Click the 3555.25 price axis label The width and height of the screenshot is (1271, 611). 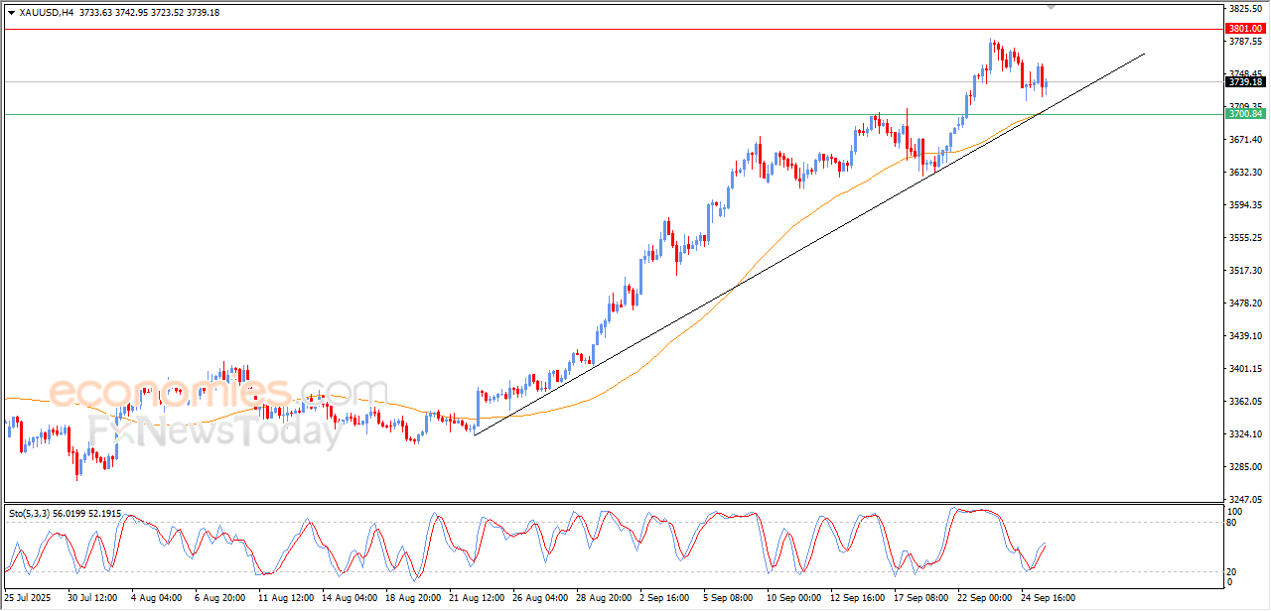1244,238
